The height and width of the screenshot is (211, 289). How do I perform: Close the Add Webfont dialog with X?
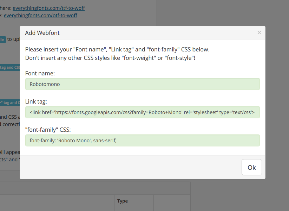coord(259,33)
